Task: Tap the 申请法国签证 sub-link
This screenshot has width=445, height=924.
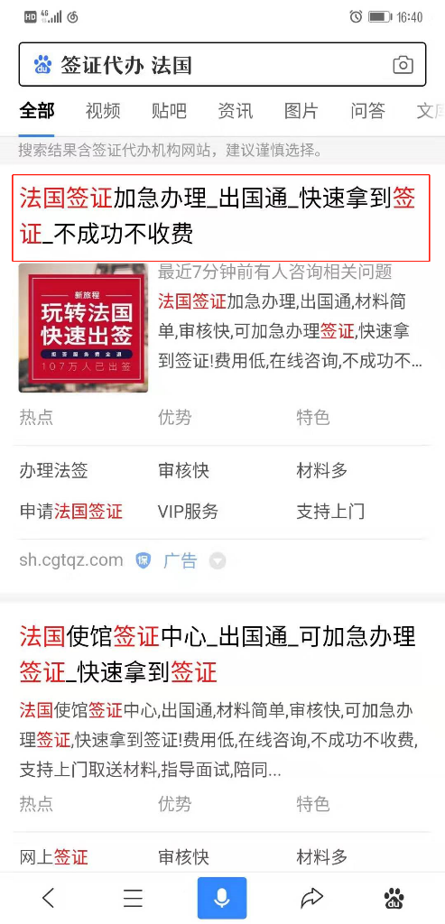Action: click(x=71, y=512)
